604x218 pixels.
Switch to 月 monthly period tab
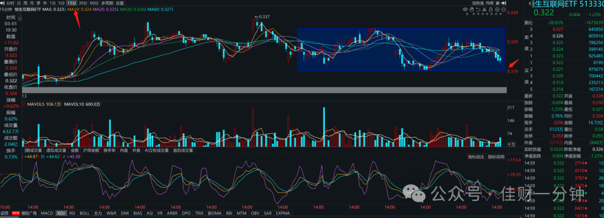[31, 3]
